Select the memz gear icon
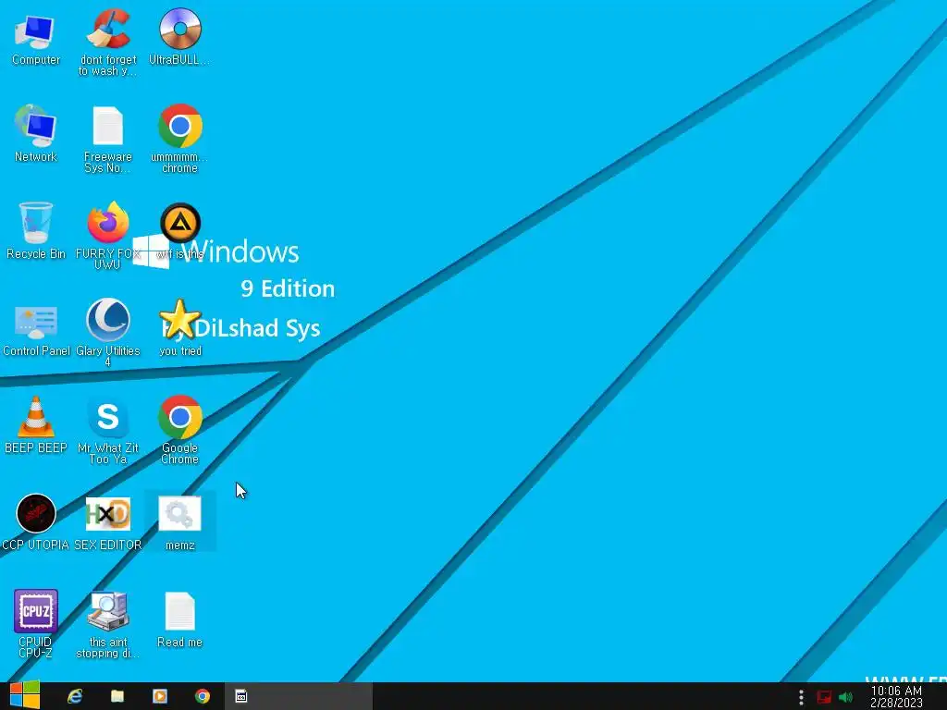 [180, 523]
